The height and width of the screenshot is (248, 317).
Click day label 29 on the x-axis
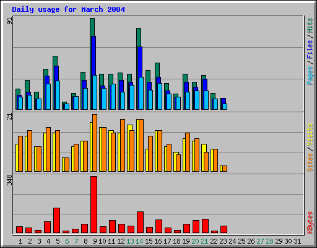[279, 241]
